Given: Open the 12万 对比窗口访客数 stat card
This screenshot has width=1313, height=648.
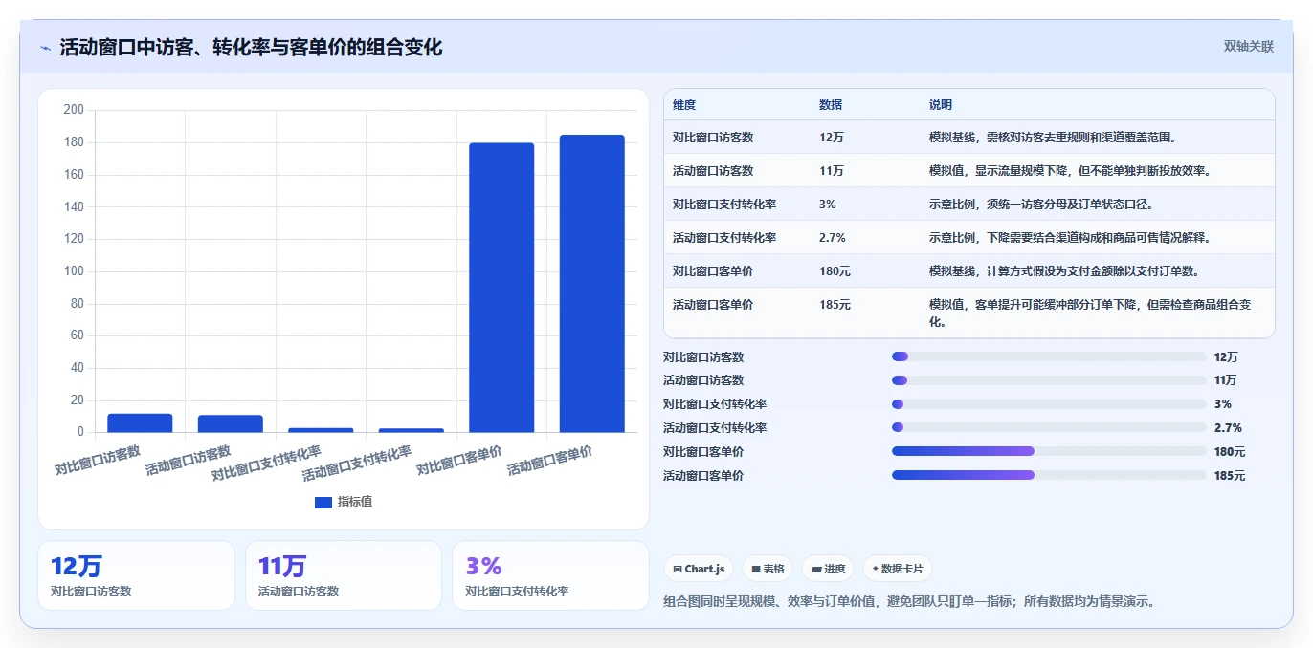Looking at the screenshot, I should tap(136, 575).
